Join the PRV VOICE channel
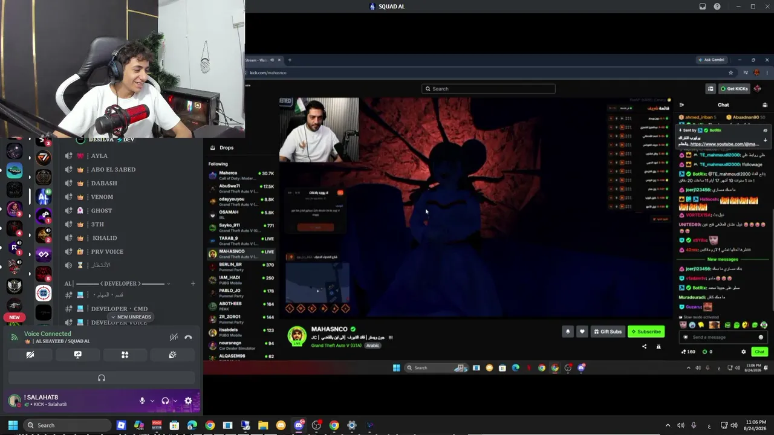This screenshot has height=435, width=774. 130,252
